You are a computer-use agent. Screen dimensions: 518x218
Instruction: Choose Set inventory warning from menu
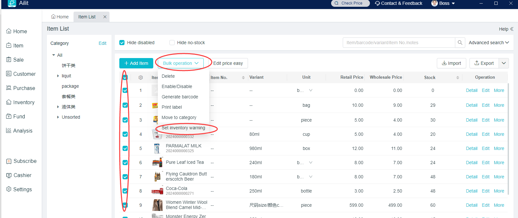point(183,128)
